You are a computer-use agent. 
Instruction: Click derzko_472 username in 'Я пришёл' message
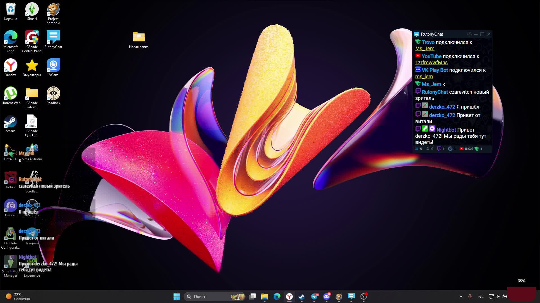tap(442, 107)
